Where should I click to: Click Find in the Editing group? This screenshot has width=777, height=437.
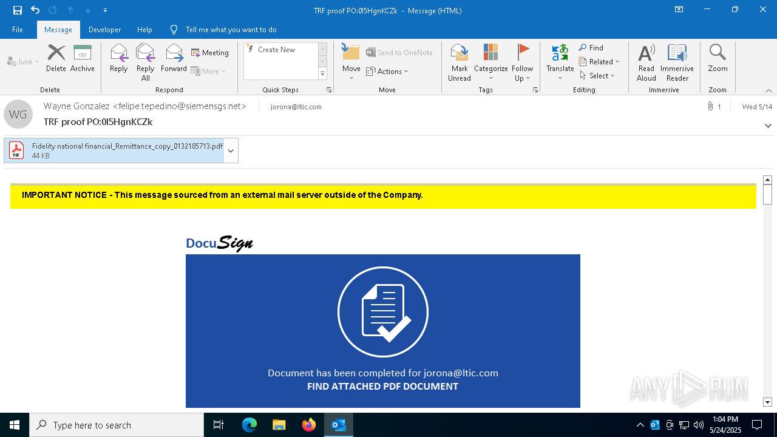point(591,48)
